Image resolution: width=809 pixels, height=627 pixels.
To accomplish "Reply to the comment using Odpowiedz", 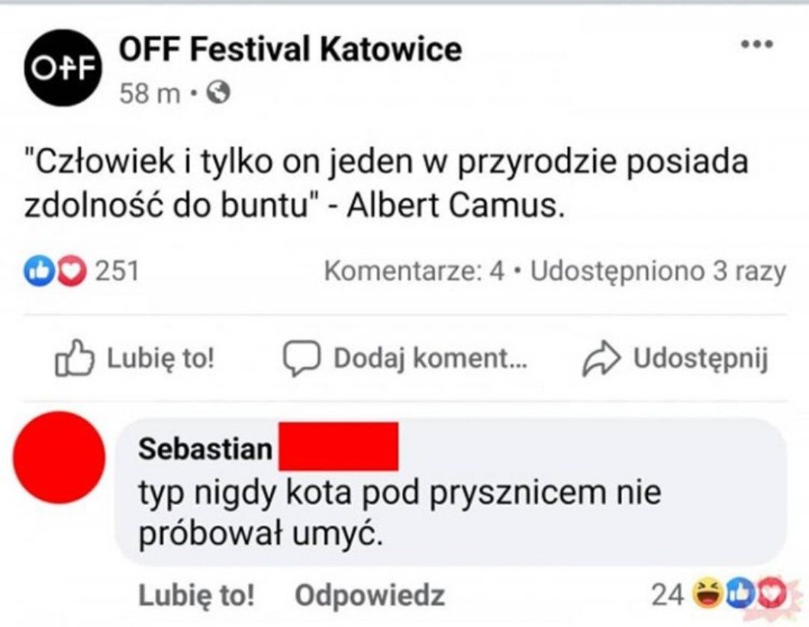I will click(369, 596).
